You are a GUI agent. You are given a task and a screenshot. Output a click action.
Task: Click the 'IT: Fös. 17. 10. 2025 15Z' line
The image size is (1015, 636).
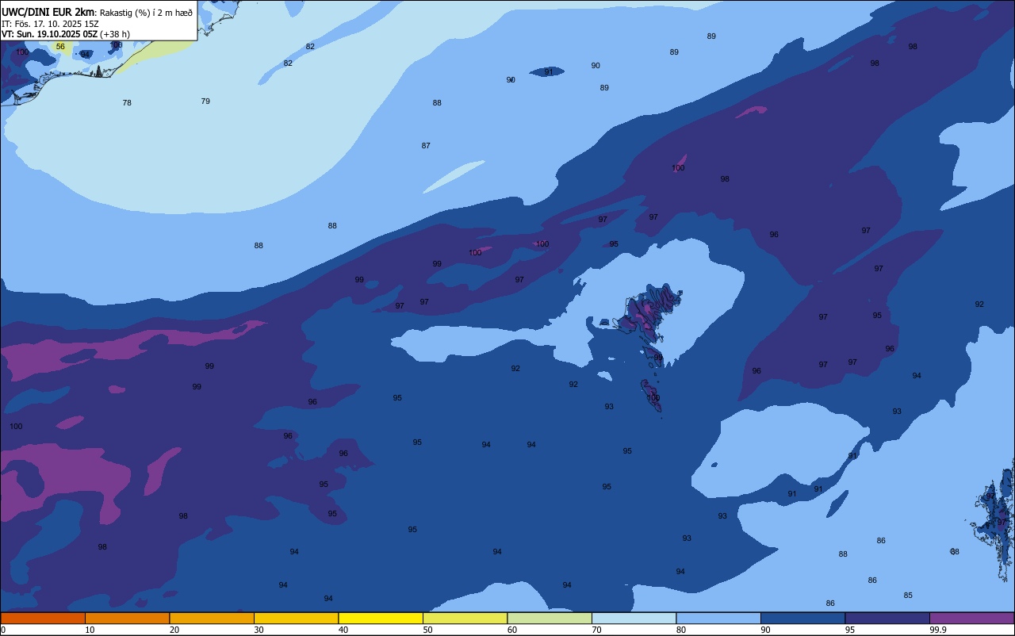coord(50,24)
